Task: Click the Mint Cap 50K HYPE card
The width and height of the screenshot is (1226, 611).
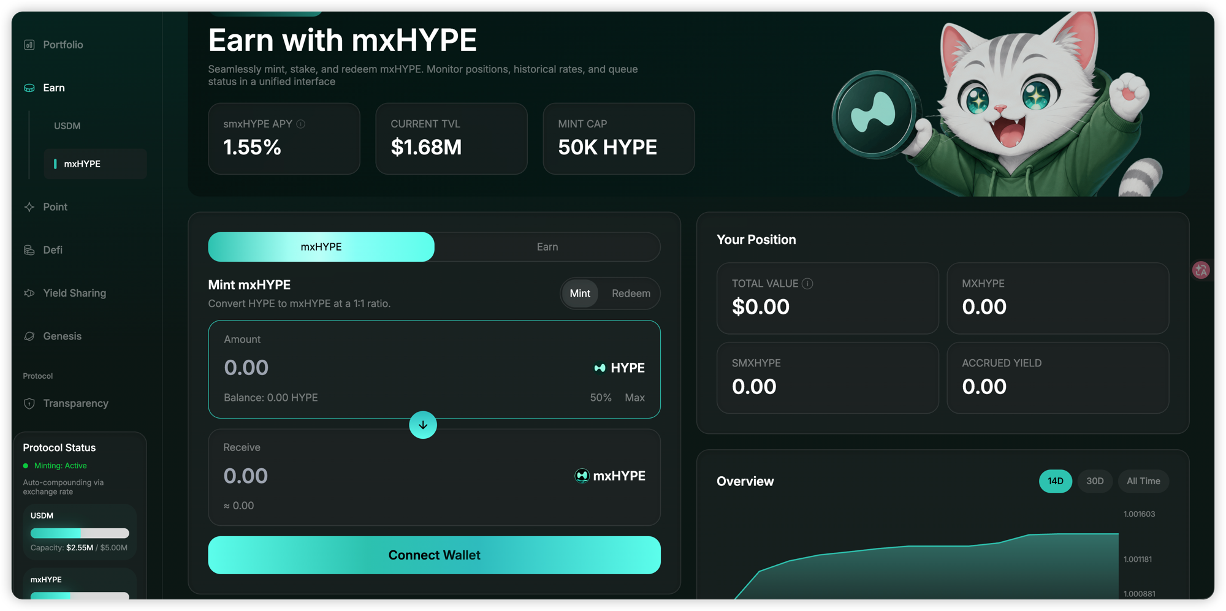Action: point(619,139)
